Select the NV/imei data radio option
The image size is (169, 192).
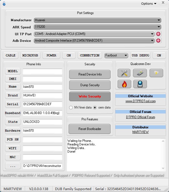click(71, 107)
